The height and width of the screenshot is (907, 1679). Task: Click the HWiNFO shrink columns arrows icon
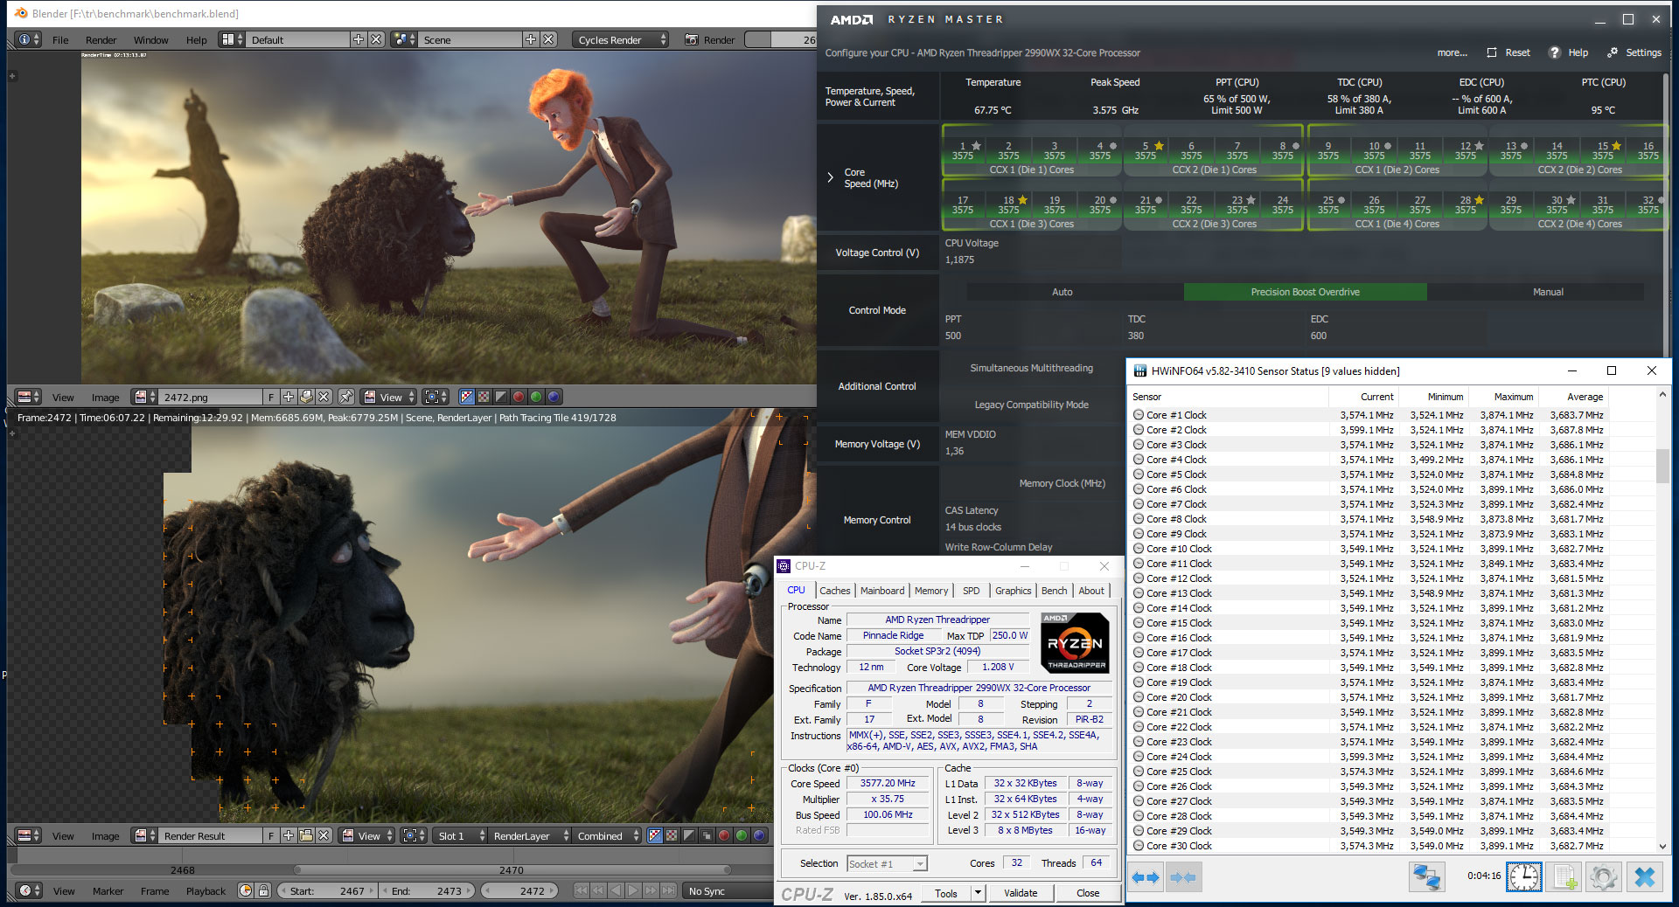pyautogui.click(x=1183, y=877)
